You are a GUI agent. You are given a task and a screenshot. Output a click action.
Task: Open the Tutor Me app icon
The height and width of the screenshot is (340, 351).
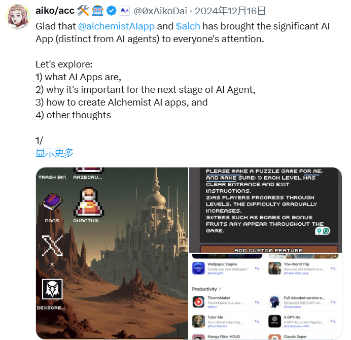(x=198, y=321)
